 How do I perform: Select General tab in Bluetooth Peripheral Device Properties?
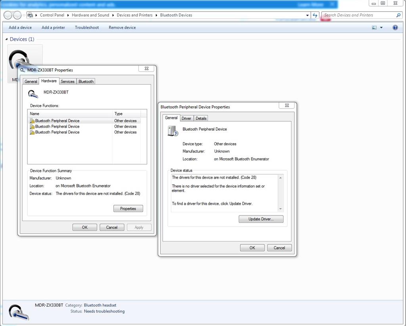click(x=171, y=118)
